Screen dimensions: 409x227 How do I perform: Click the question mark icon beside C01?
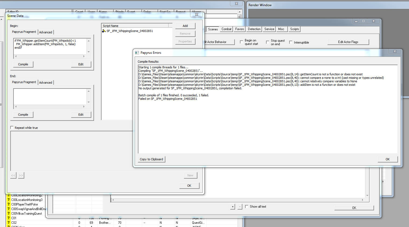pos(8,218)
